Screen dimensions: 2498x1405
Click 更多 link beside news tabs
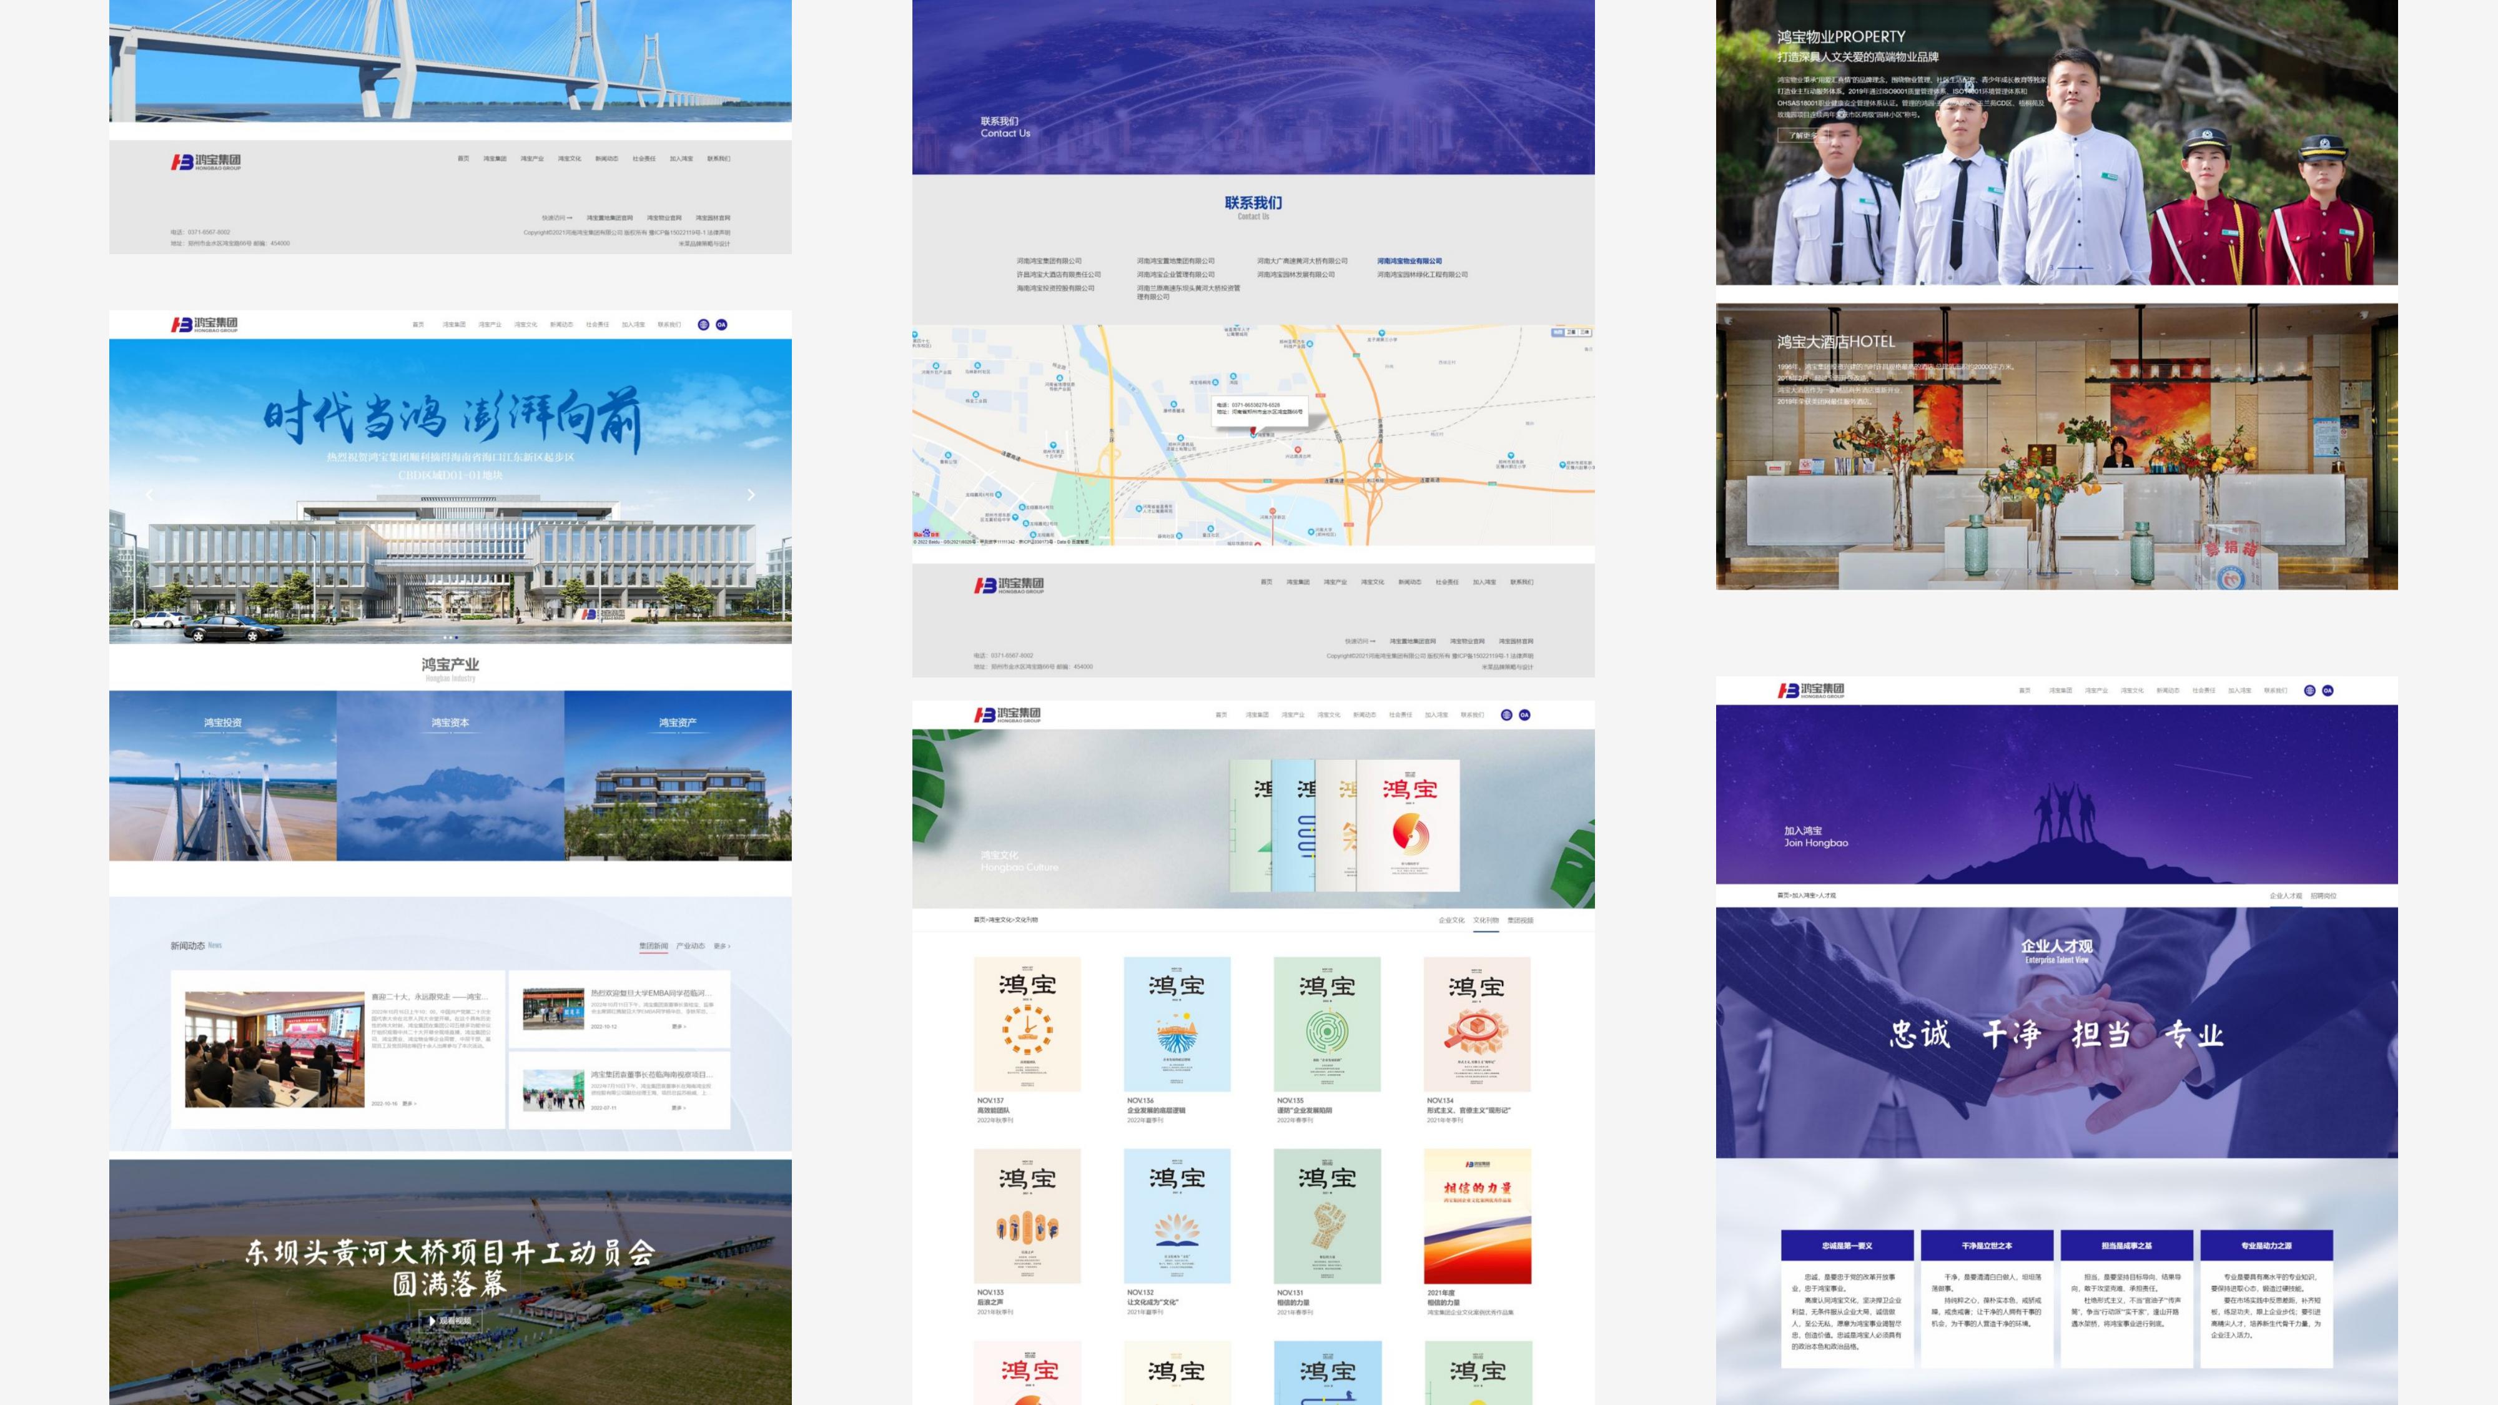[723, 945]
